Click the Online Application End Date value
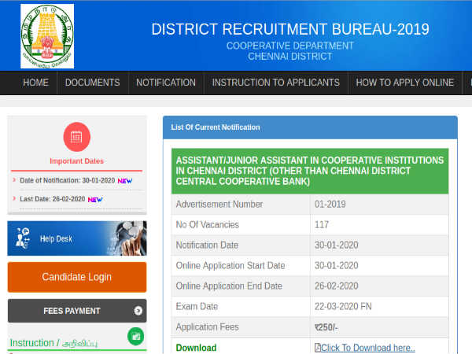This screenshot has width=472, height=354. (337, 286)
